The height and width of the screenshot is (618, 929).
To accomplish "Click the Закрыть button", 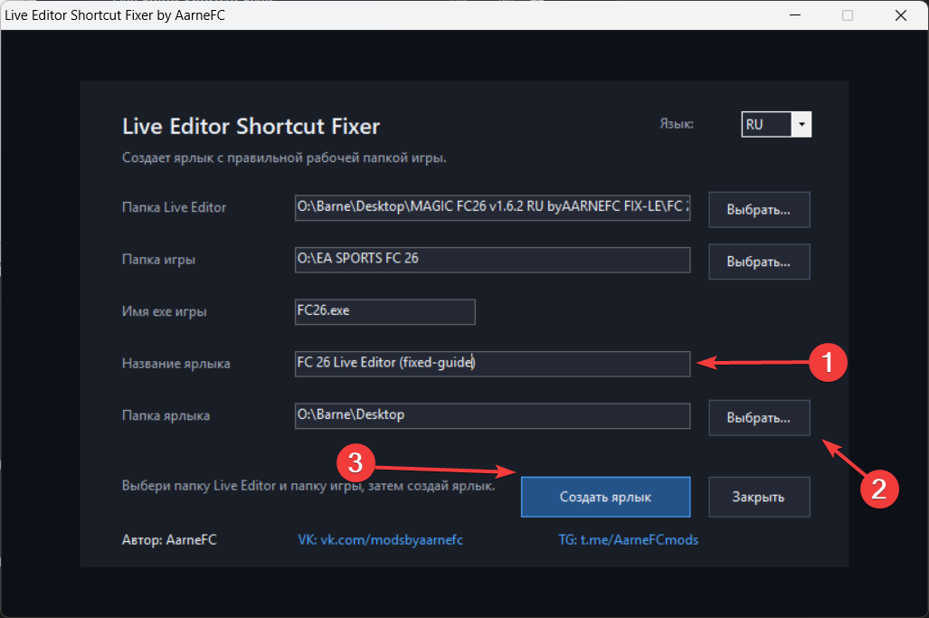I will pyautogui.click(x=759, y=497).
